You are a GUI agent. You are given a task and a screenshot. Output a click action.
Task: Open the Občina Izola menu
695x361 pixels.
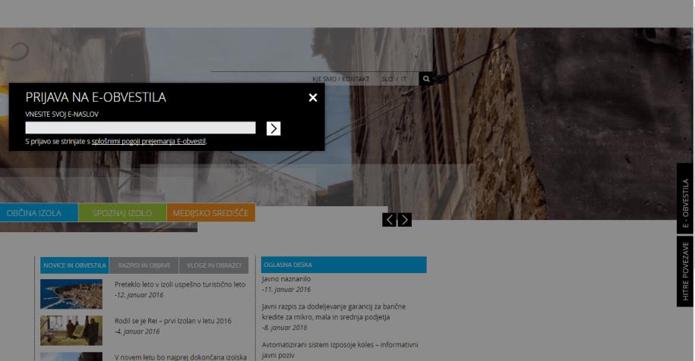pos(34,213)
